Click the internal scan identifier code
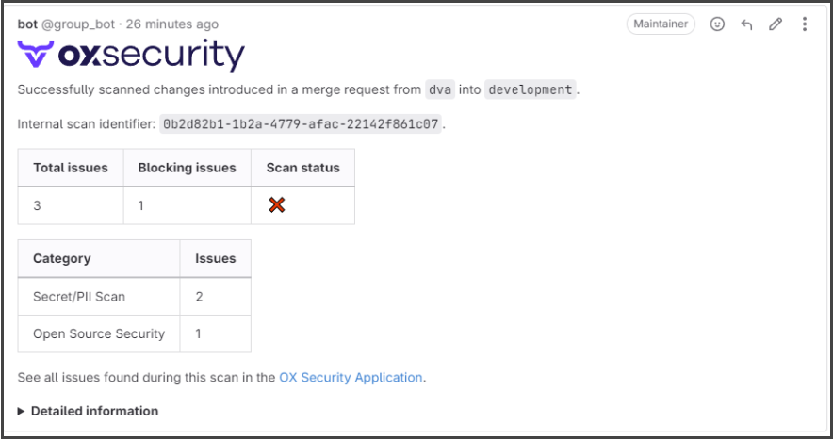 point(301,123)
